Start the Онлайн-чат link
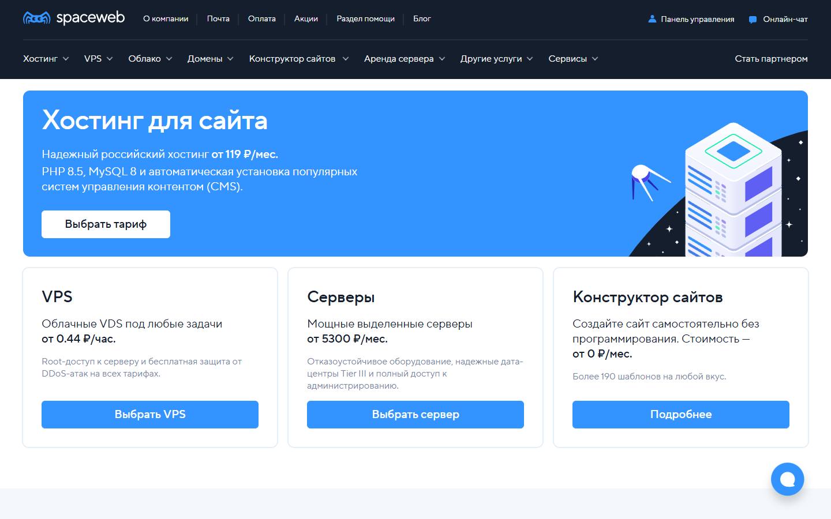831x519 pixels. coord(785,19)
